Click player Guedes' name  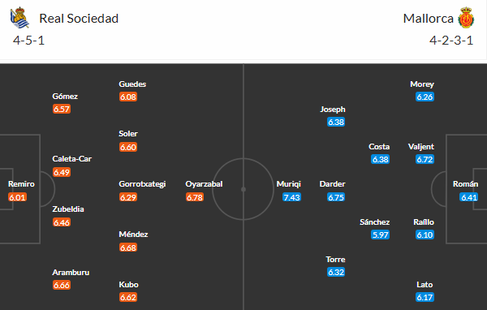tap(132, 84)
